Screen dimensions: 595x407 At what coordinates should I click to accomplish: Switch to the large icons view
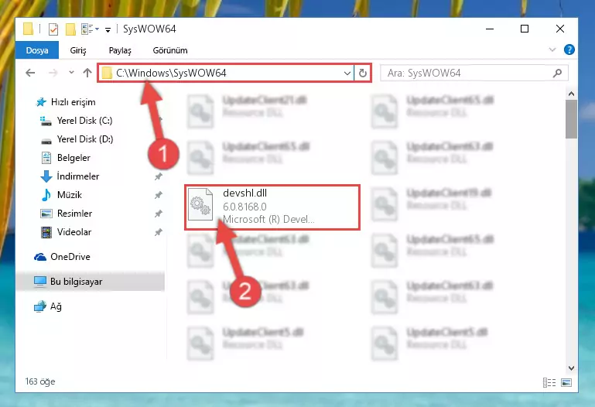point(566,383)
